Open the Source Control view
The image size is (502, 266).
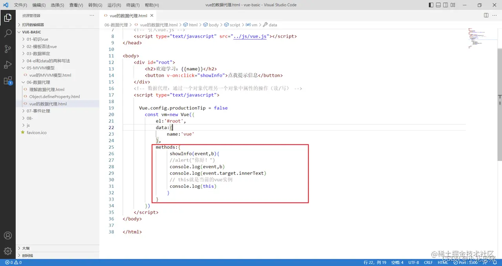click(7, 49)
